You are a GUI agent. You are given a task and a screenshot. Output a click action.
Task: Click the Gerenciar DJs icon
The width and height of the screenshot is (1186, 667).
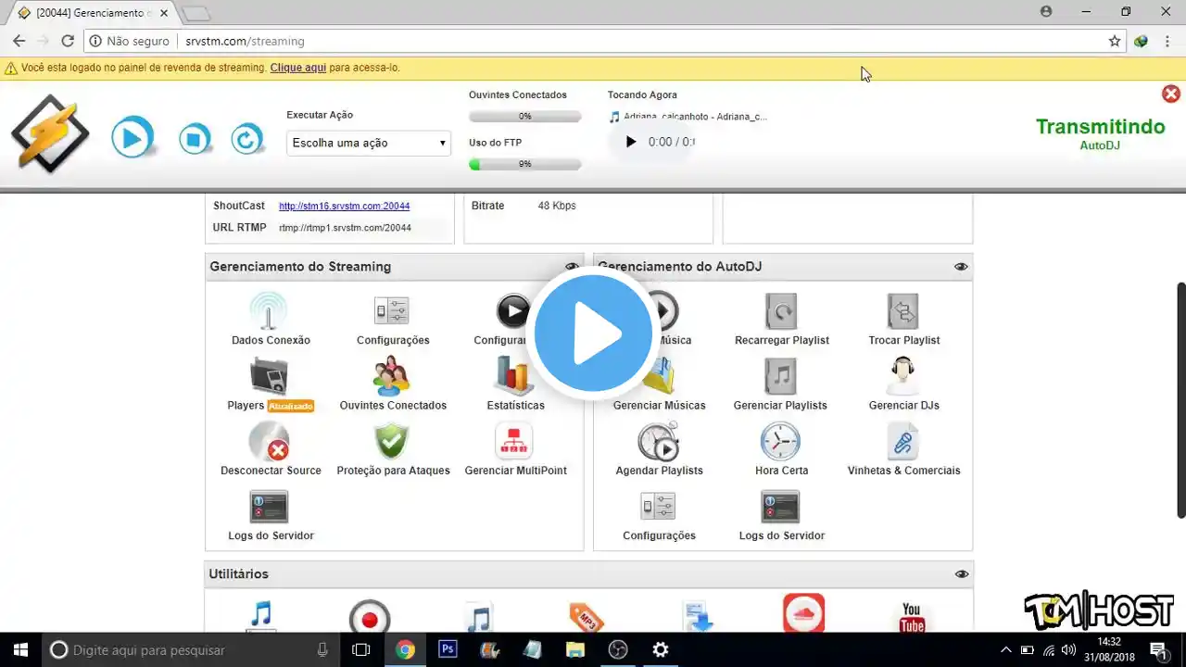[902, 377]
